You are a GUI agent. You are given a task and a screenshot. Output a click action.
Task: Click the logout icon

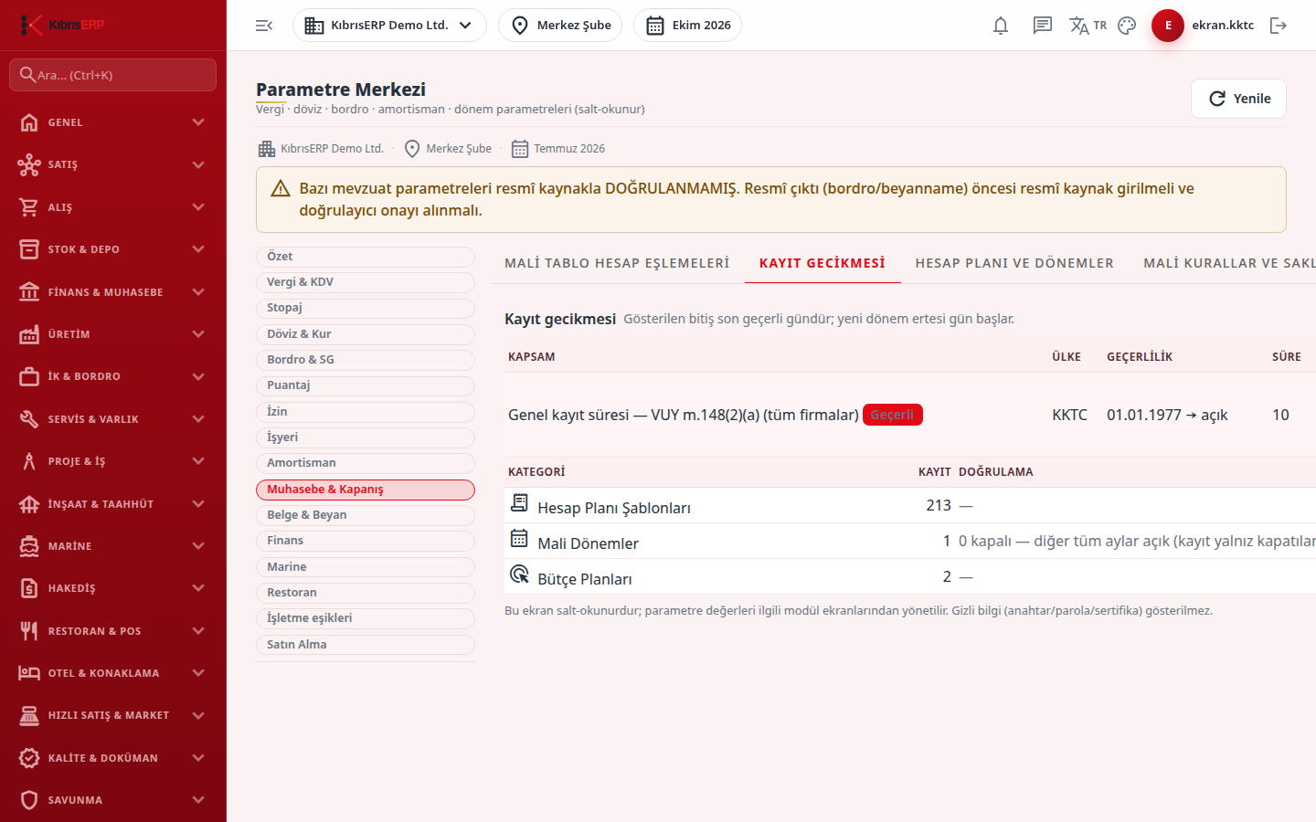1279,26
